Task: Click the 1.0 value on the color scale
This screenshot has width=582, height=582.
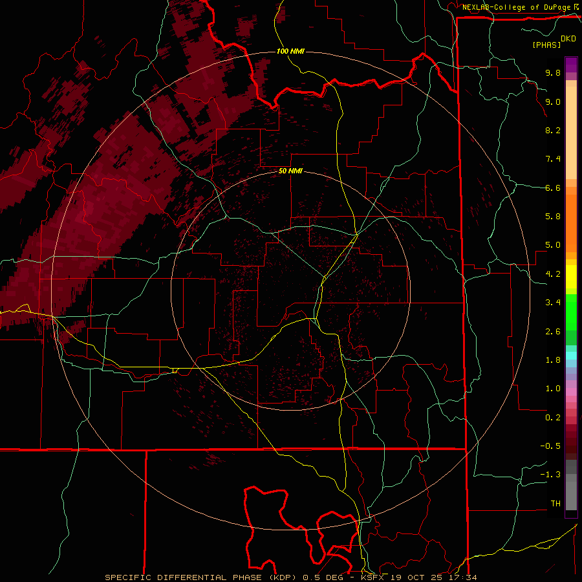Action: pyautogui.click(x=553, y=389)
